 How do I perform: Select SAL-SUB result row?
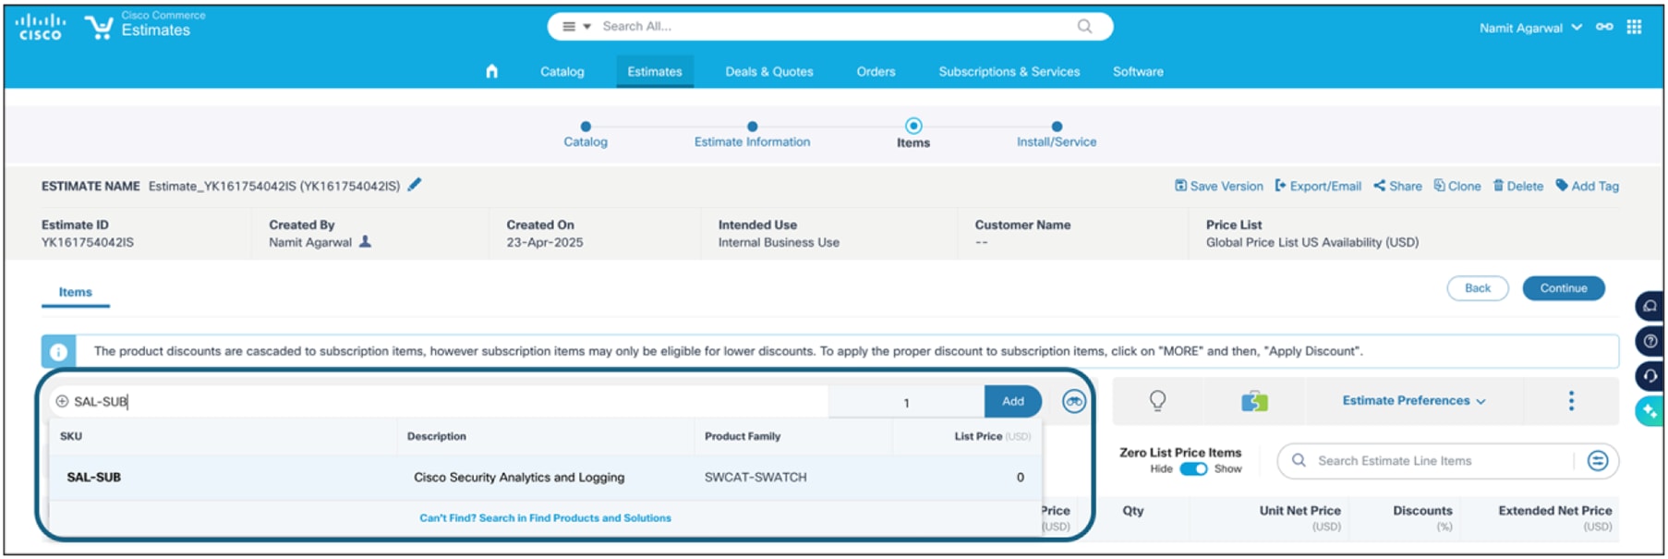545,478
